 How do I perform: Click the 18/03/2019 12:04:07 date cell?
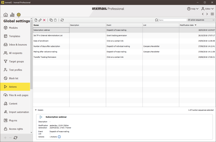(197, 30)
